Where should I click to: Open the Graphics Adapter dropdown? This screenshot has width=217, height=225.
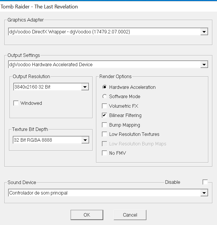tap(204, 32)
